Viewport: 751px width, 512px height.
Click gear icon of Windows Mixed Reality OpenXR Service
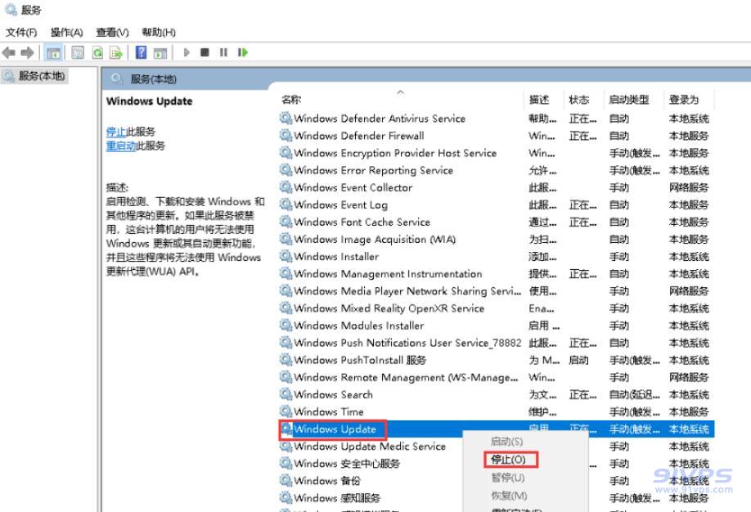(286, 308)
